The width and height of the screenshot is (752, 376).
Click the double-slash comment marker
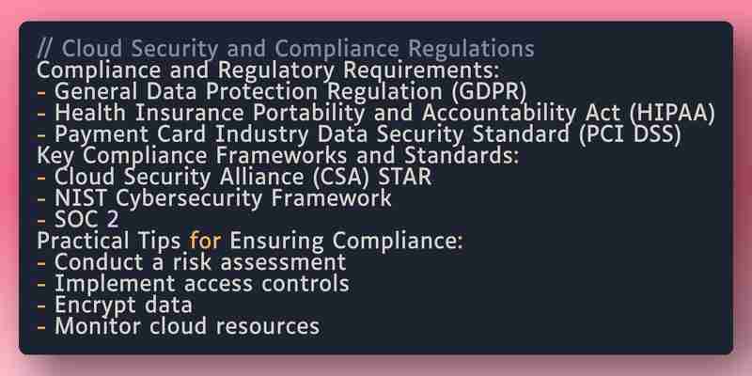[x=45, y=49]
